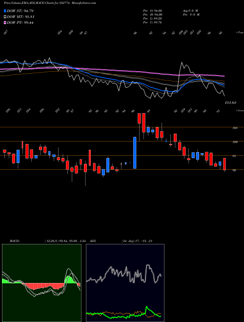Viewport: 244px width, 322px height.
Task: Click the 105 price axis label
Action: [x=235, y=128]
